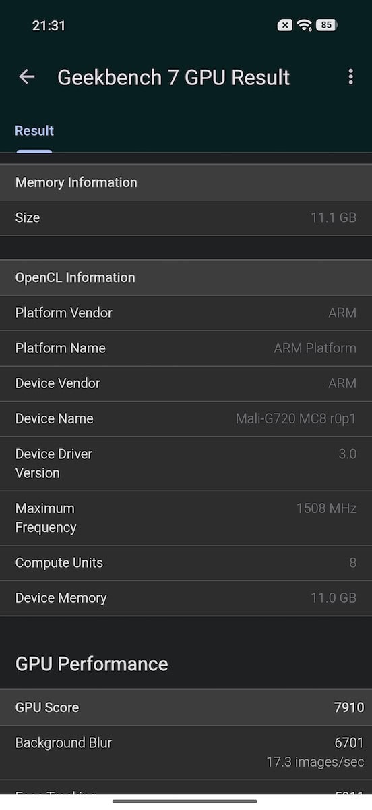Tap the Device Memory row
The width and height of the screenshot is (372, 810).
pos(186,598)
